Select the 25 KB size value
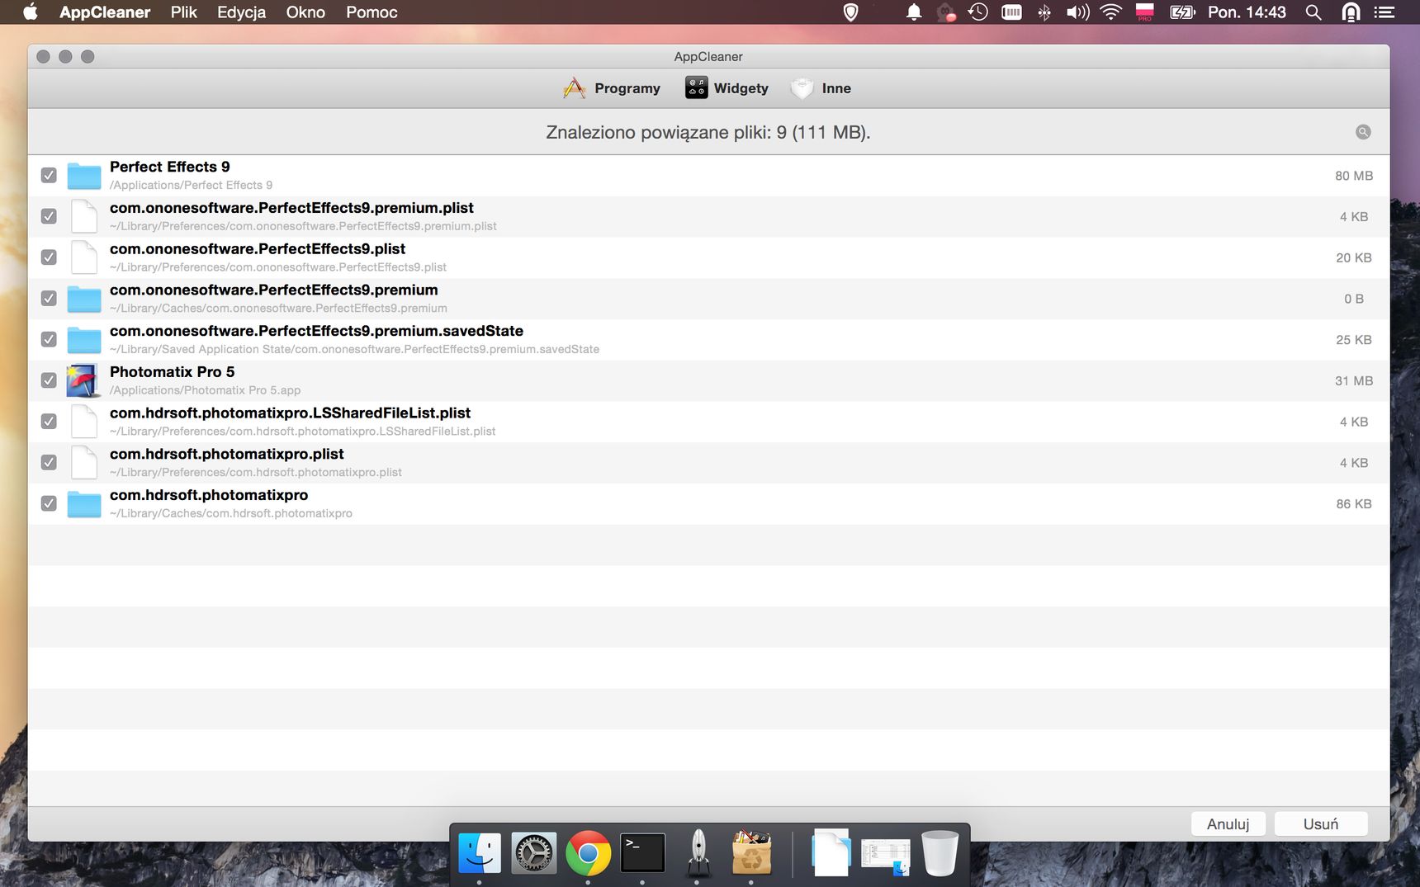 coord(1354,339)
